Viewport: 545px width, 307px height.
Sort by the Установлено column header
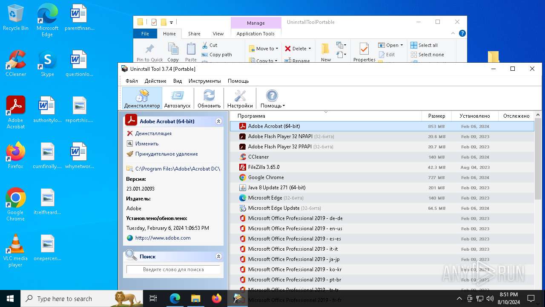pos(475,116)
